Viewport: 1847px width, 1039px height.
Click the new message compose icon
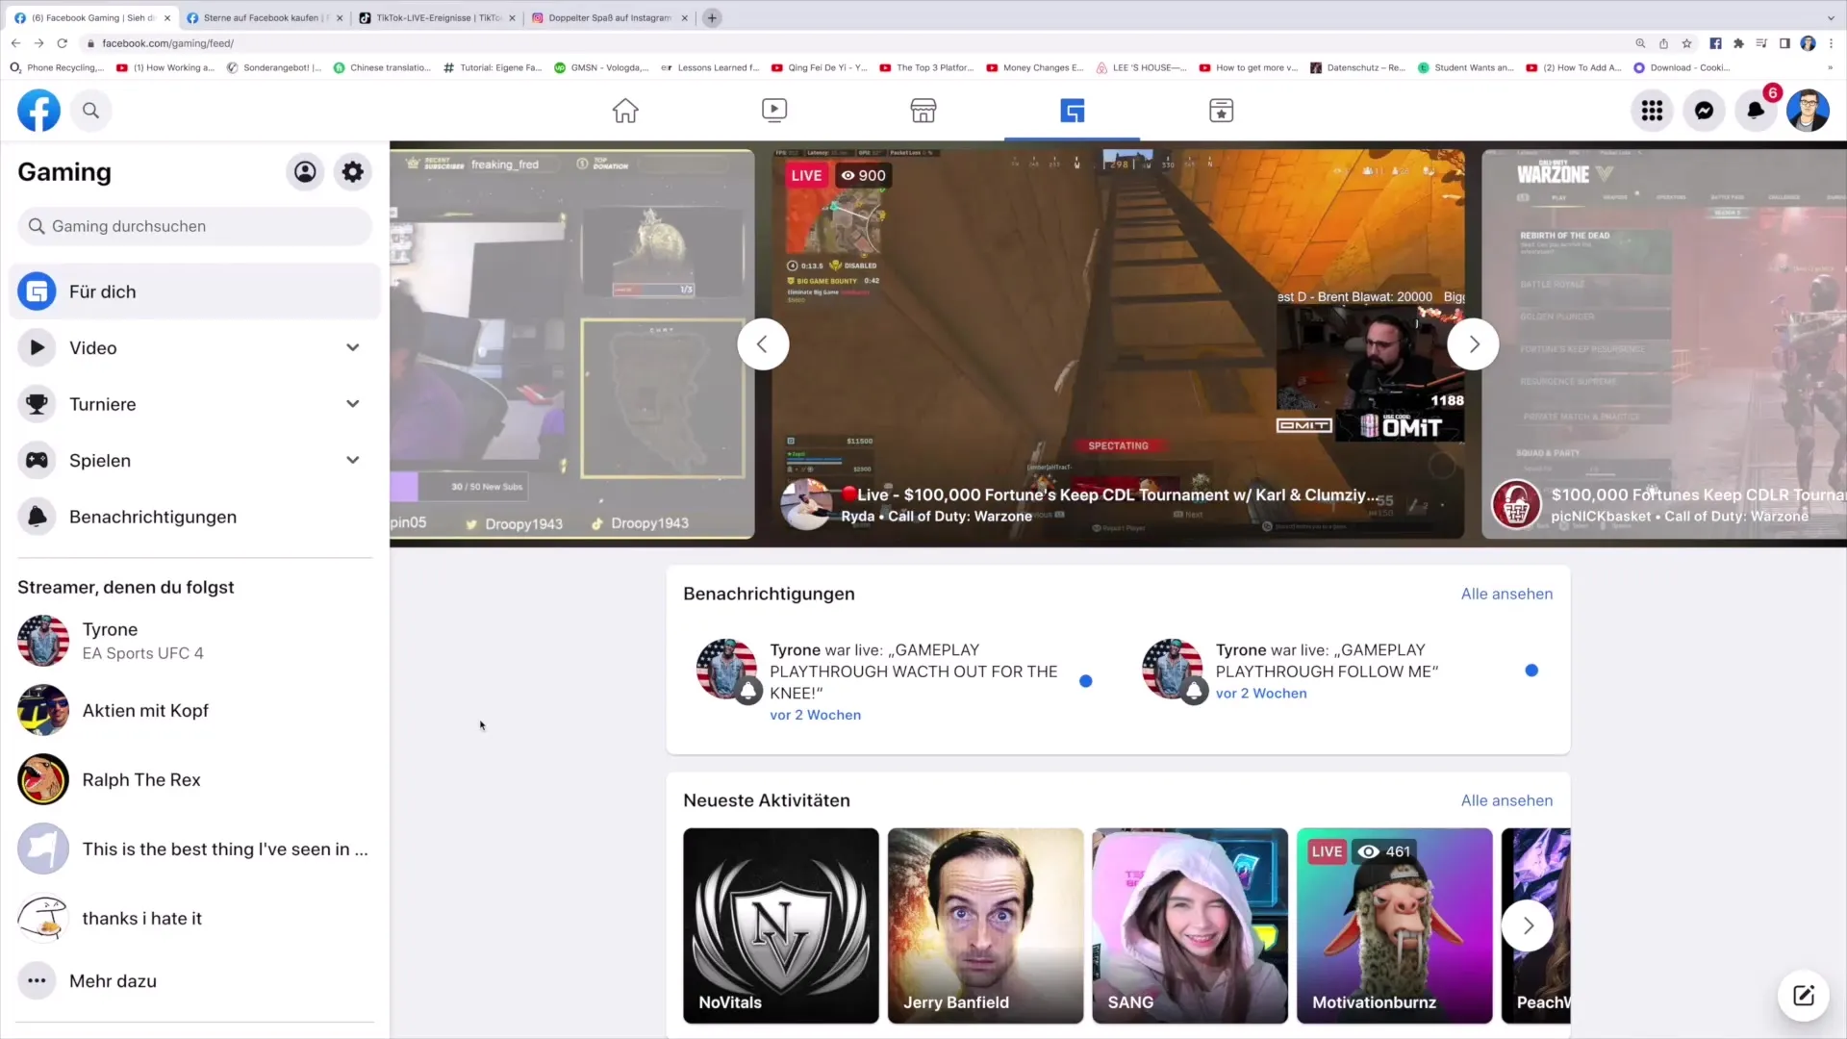tap(1804, 996)
